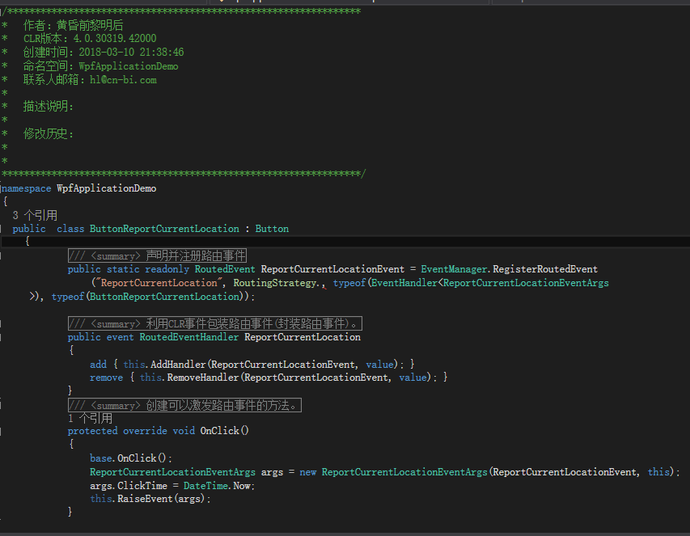
Task: Click 'ReportCurrentLocationEvent' in the field declaration
Action: (x=332, y=269)
